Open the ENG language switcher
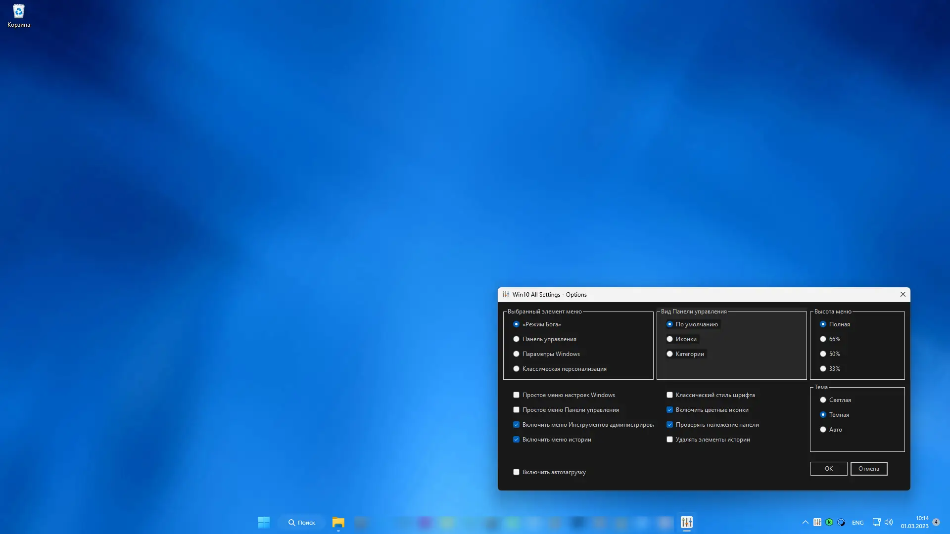The width and height of the screenshot is (950, 534). tap(857, 523)
